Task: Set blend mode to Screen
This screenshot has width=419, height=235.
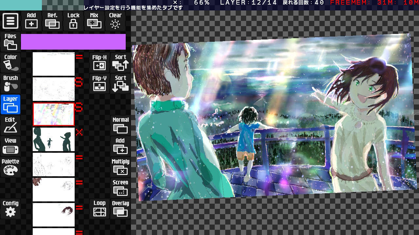Action: point(120,188)
